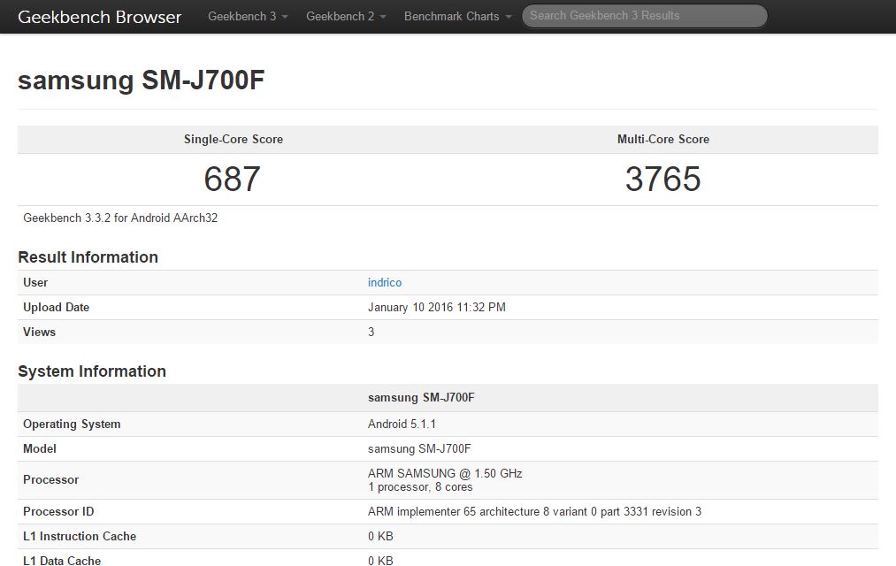The width and height of the screenshot is (896, 566).
Task: Select the Operating System label
Action: (x=72, y=424)
